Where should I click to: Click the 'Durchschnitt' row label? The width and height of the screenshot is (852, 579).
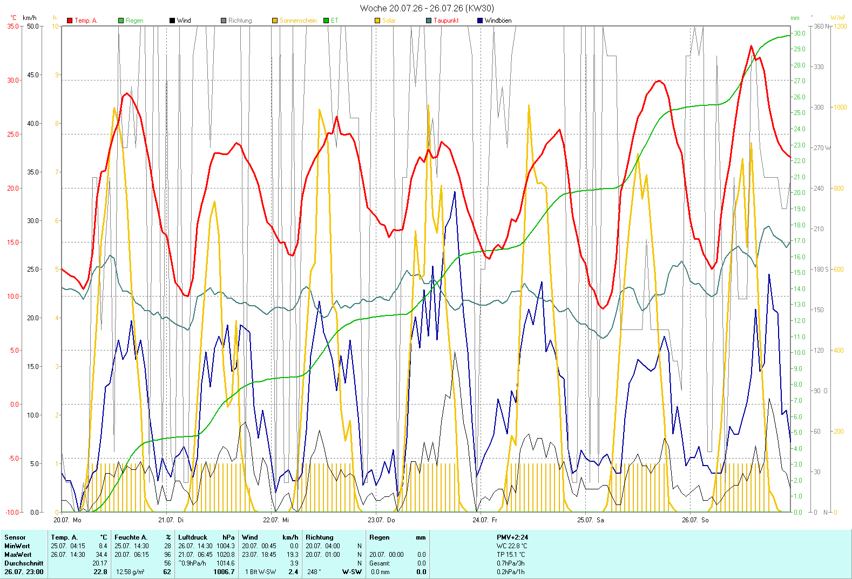point(24,563)
